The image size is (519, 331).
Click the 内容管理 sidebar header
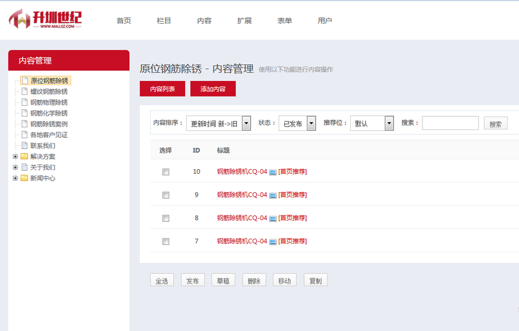(x=69, y=60)
